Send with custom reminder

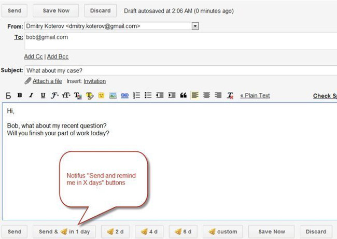(222, 231)
